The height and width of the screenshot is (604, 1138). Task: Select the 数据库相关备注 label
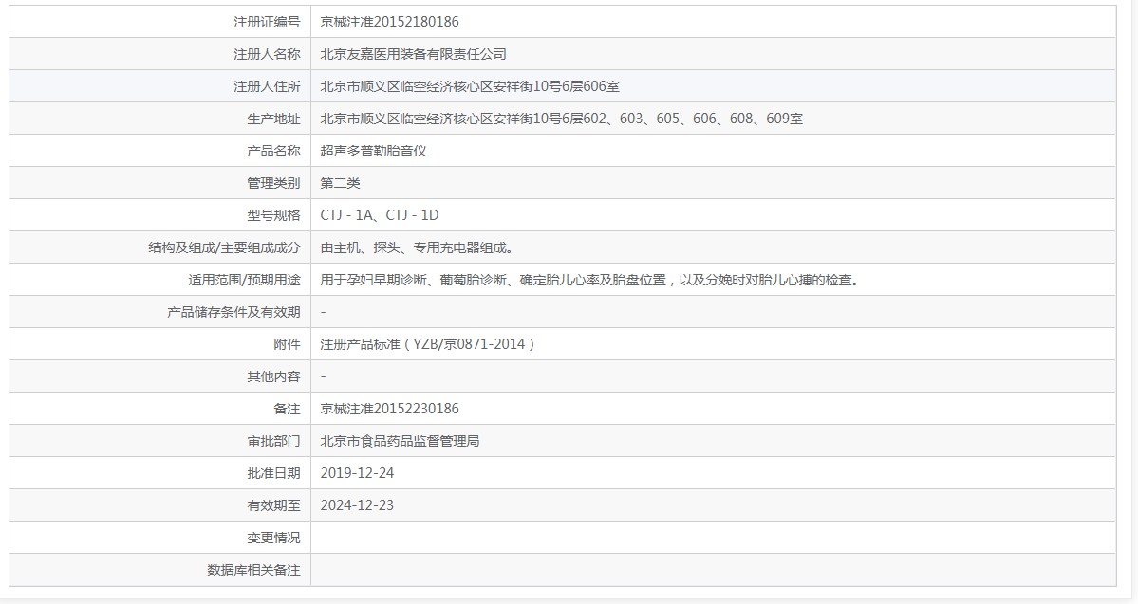pyautogui.click(x=254, y=570)
